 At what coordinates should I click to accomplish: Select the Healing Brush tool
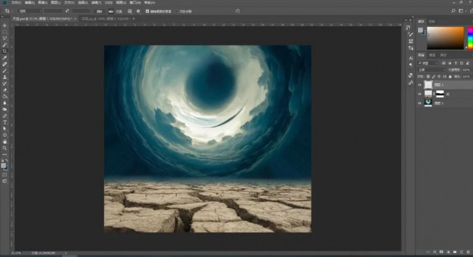pyautogui.click(x=5, y=64)
